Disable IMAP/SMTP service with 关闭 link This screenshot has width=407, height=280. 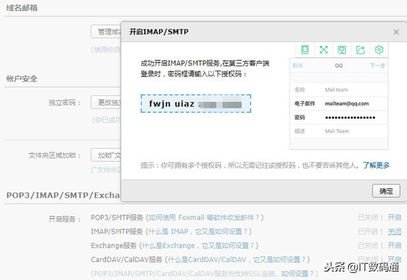coord(394,232)
